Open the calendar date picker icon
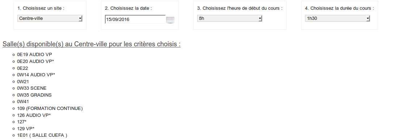 [x=170, y=20]
